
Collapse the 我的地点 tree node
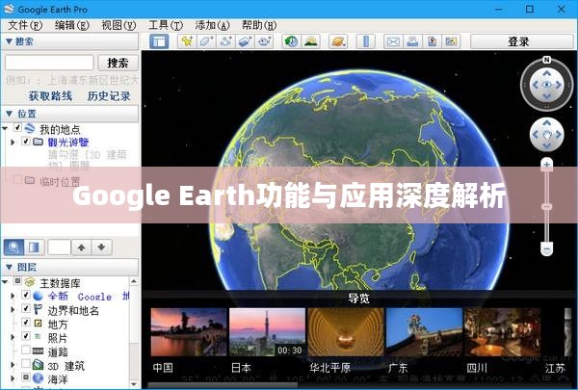tap(5, 129)
